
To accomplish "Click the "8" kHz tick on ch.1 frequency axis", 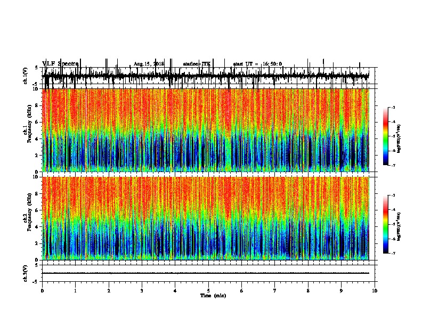I will [37, 105].
